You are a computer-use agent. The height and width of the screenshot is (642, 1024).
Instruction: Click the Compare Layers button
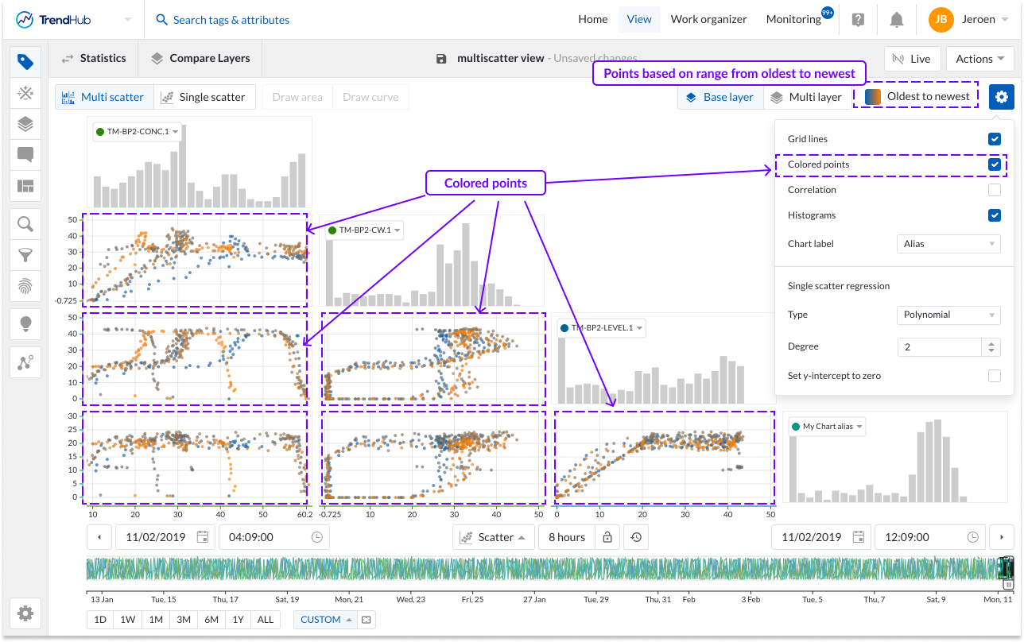point(200,58)
